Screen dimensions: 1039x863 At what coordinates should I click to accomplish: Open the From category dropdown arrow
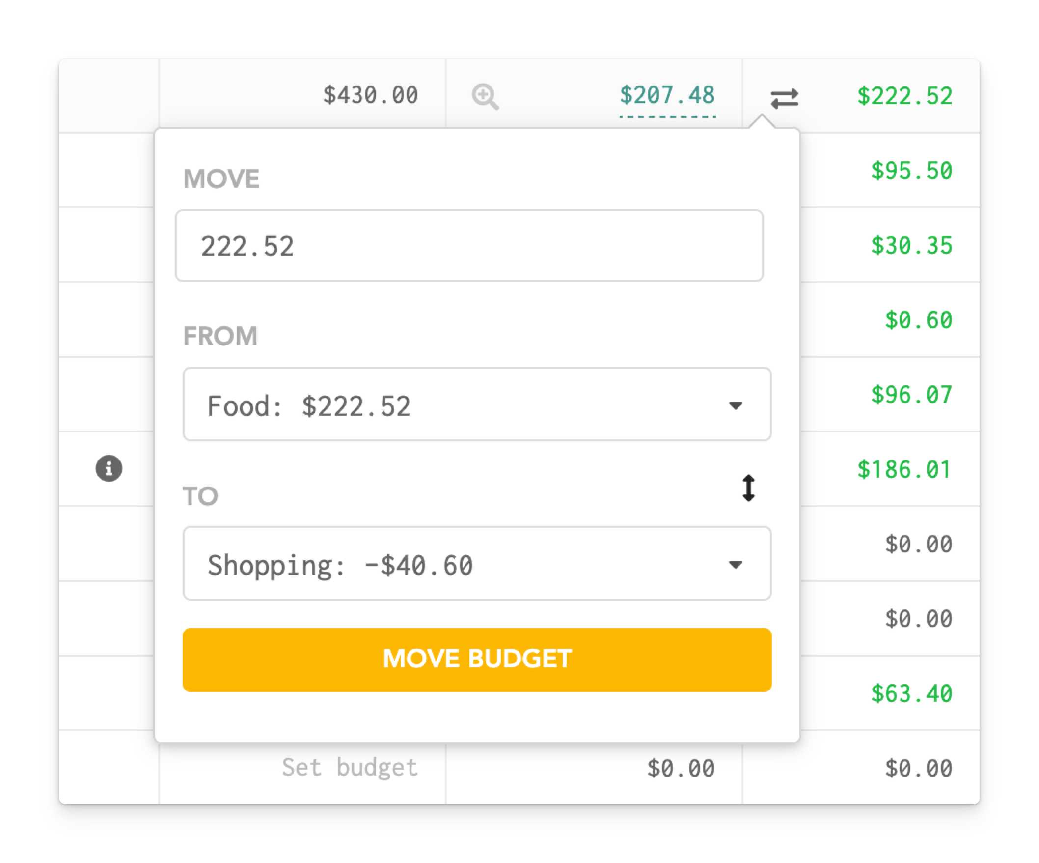pos(736,405)
